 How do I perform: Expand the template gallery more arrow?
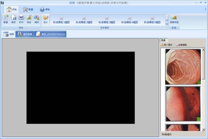(167, 24)
